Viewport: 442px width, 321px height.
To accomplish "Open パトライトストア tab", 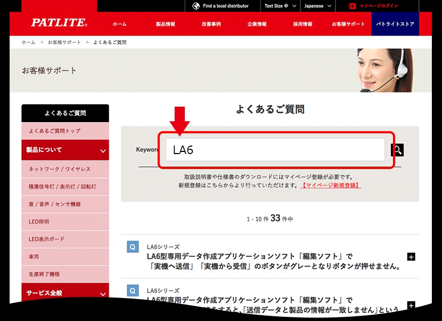I will pyautogui.click(x=395, y=24).
